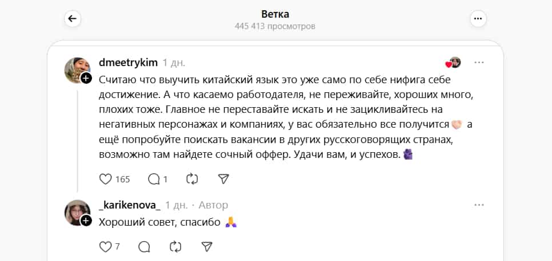Repost _karikenova_'s reply
The image size is (552, 261).
click(x=175, y=247)
